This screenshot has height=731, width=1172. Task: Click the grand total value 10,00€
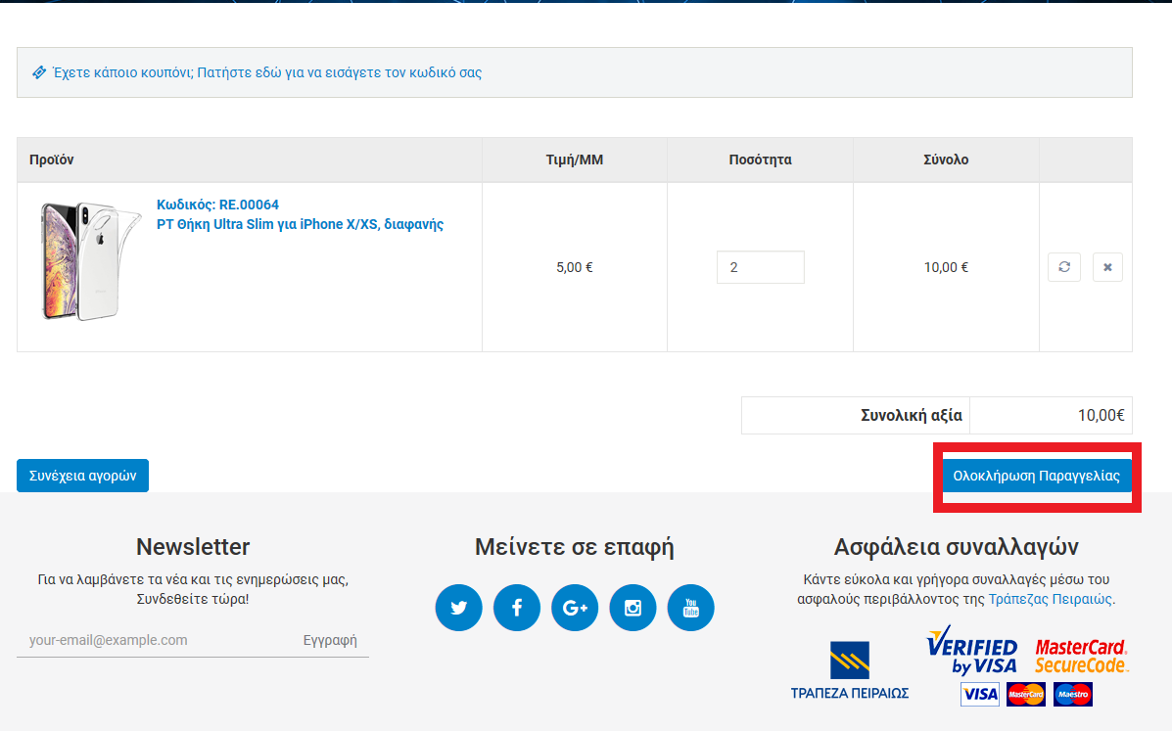pos(1101,415)
